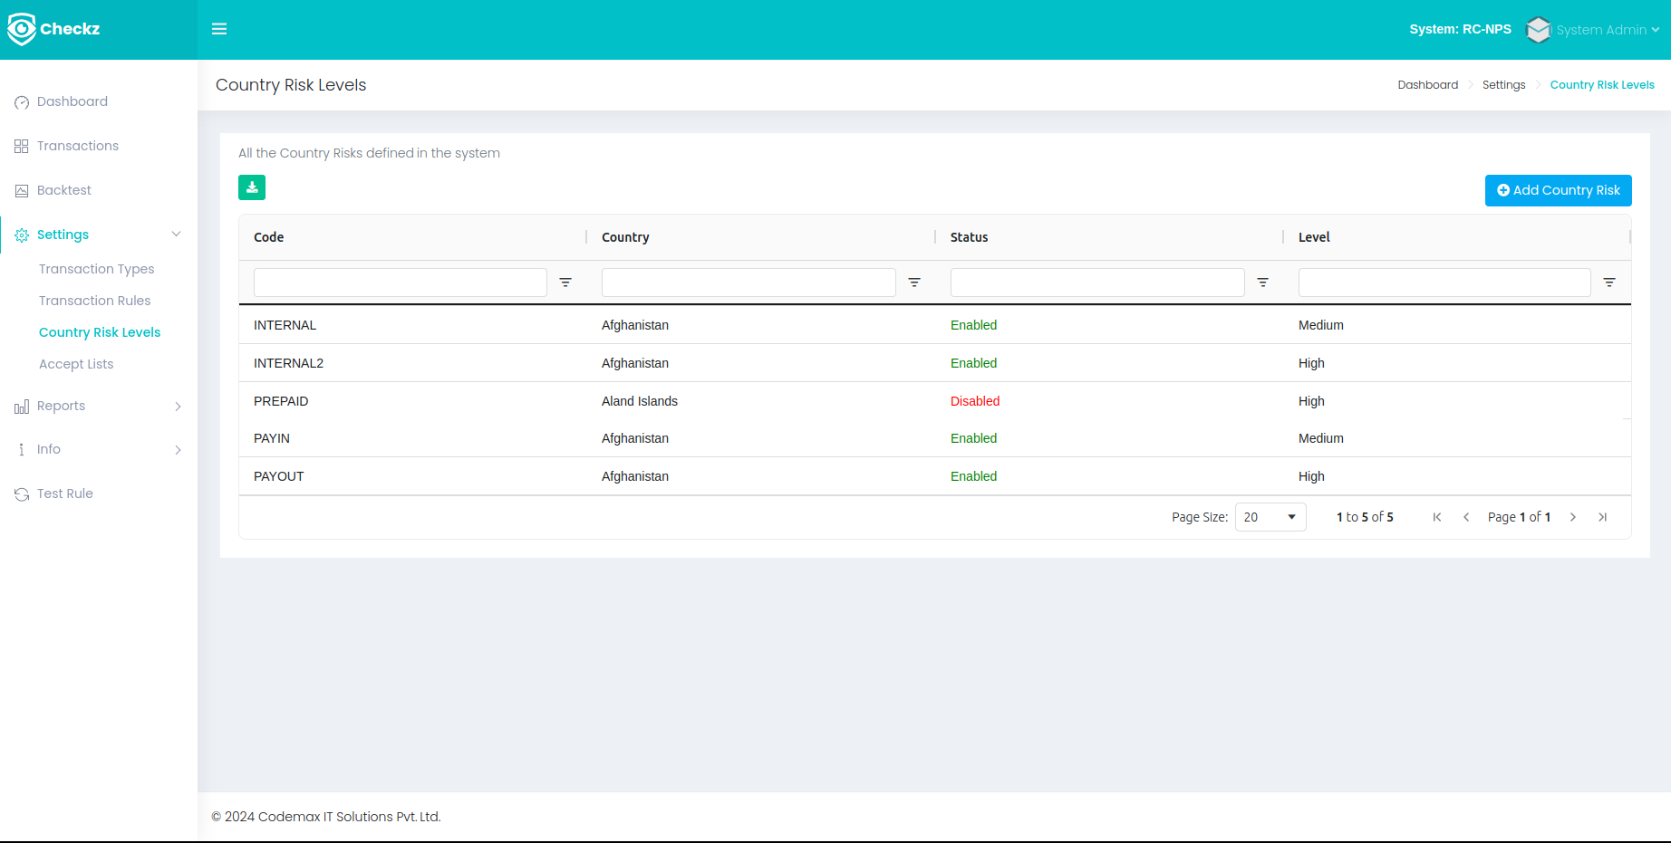Click the Add Country Risk button

click(x=1559, y=190)
